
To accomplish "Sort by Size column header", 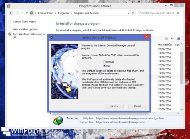I will pyautogui.click(x=177, y=44).
